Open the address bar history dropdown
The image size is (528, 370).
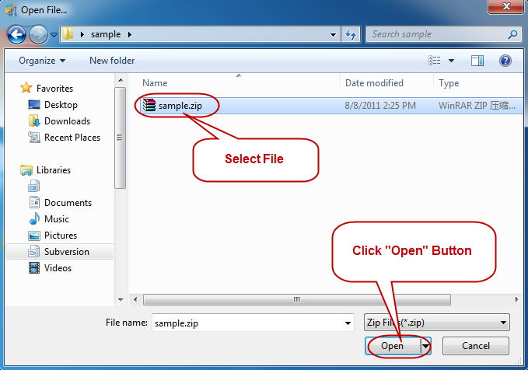pyautogui.click(x=333, y=34)
